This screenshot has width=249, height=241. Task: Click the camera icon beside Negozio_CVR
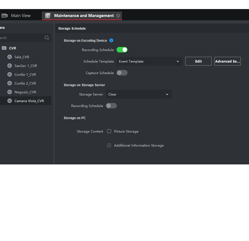[x=10, y=92]
